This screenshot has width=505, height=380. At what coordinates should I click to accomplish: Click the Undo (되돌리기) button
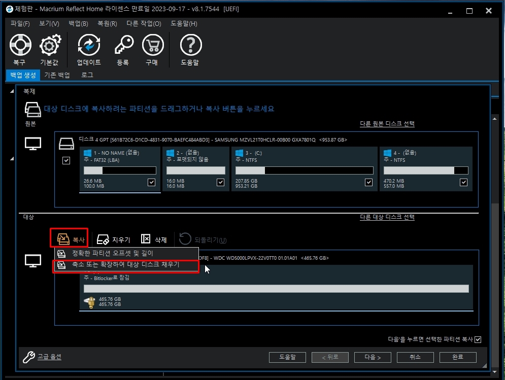point(203,239)
